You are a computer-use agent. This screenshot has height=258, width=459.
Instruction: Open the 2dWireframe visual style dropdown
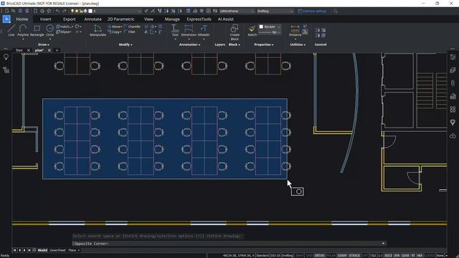pyautogui.click(x=237, y=11)
